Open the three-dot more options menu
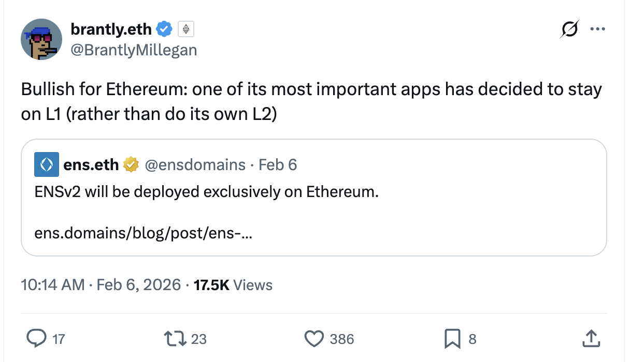630x362 pixels. click(x=597, y=29)
